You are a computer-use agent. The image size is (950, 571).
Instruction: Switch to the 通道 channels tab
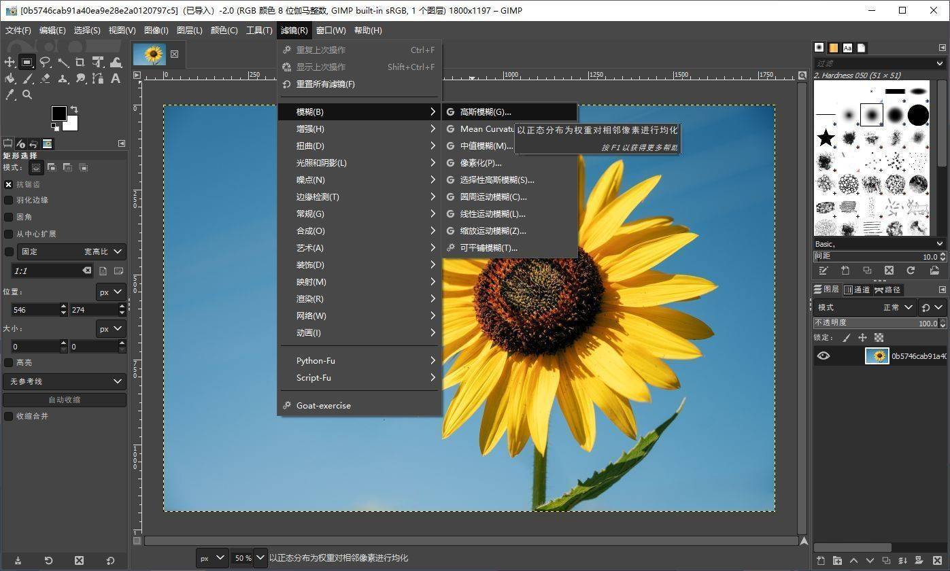coord(857,290)
